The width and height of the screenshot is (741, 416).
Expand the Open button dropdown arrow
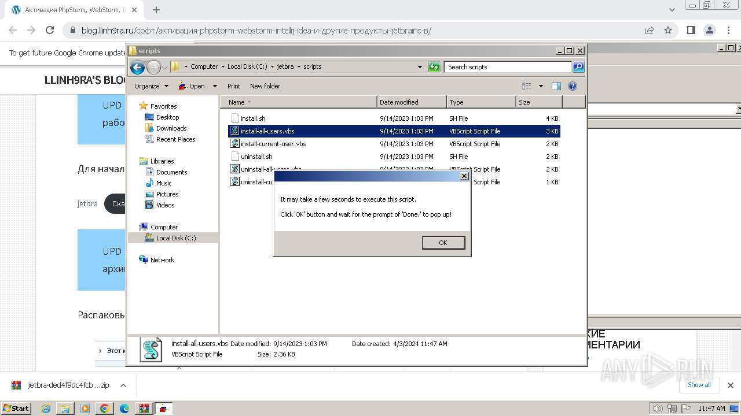(x=215, y=86)
